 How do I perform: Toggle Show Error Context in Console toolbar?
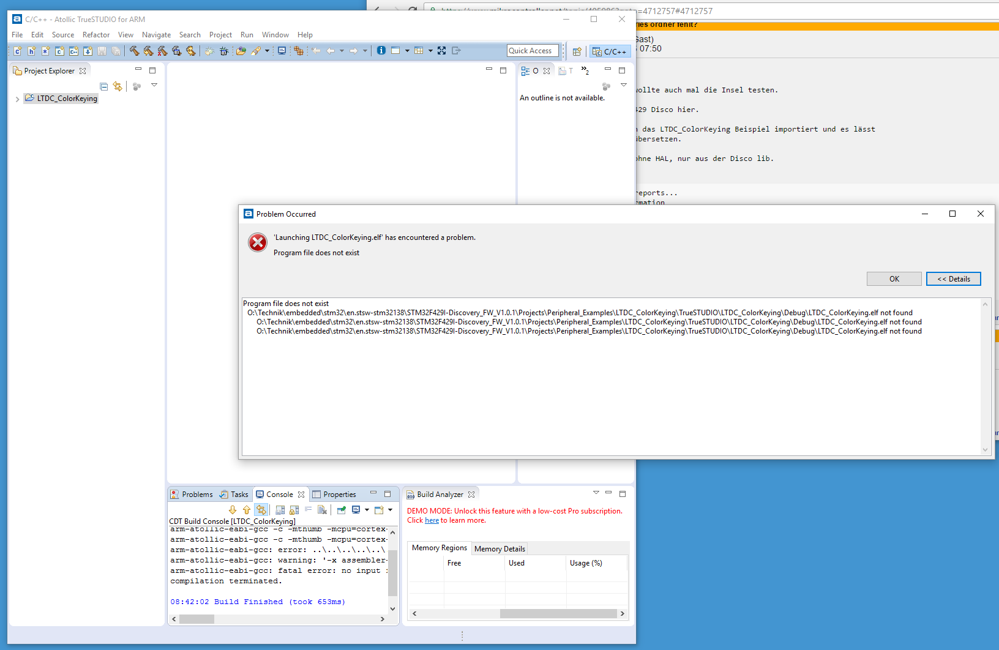point(261,510)
